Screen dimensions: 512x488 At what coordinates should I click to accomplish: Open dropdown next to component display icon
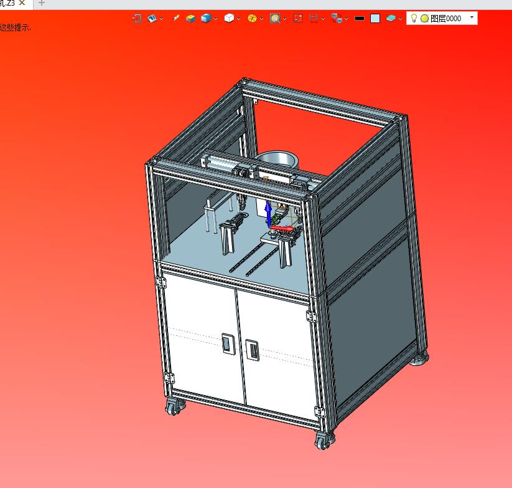click(x=346, y=19)
